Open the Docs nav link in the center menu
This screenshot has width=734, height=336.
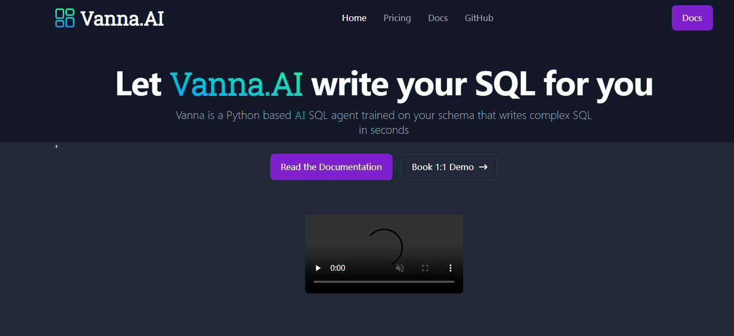click(438, 18)
